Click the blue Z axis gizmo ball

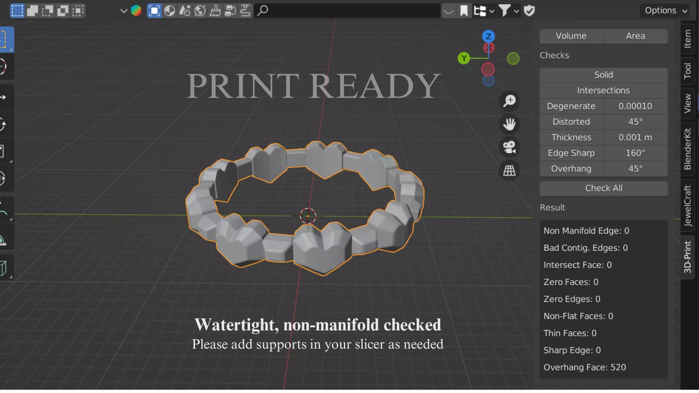coord(488,36)
